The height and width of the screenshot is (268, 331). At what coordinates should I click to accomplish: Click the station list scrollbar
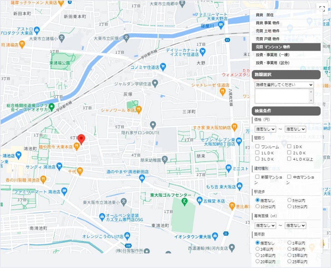(x=311, y=96)
